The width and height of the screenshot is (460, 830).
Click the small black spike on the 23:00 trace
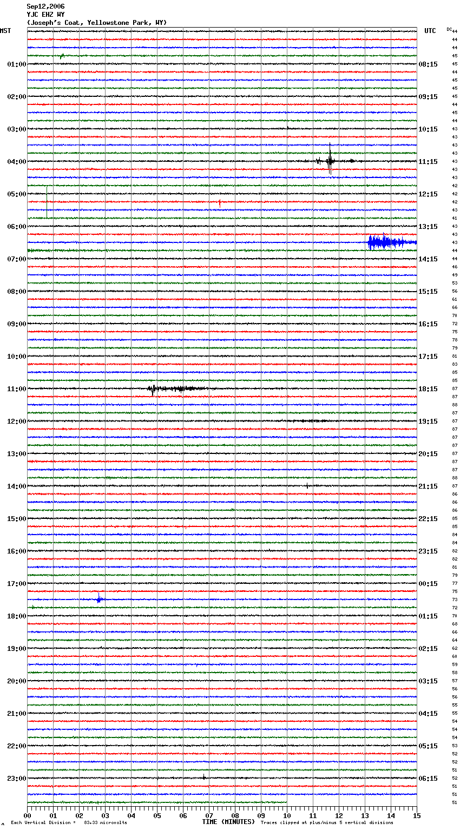(204, 777)
